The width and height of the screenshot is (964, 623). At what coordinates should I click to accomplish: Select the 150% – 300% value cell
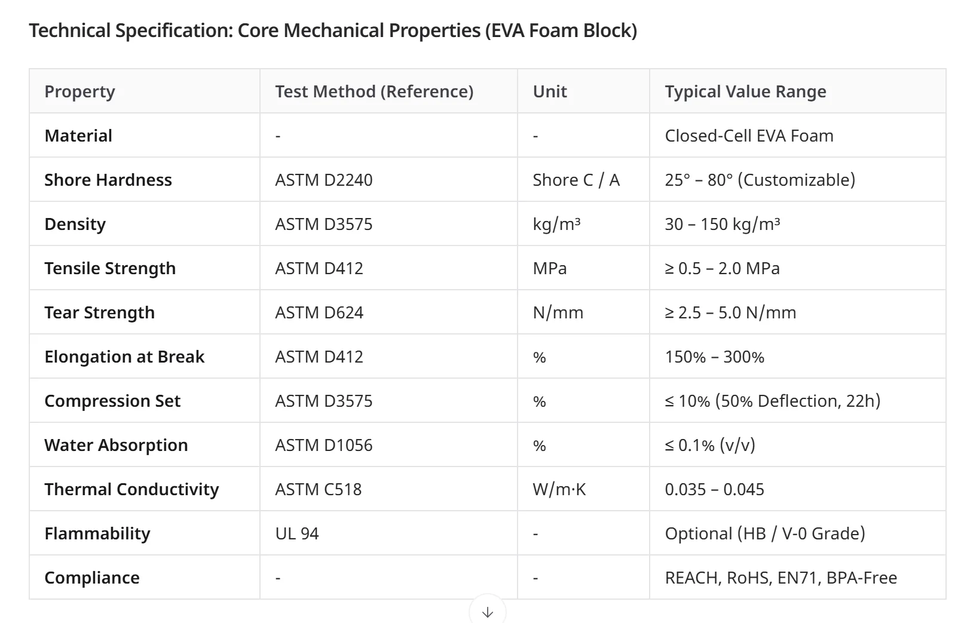[715, 357]
